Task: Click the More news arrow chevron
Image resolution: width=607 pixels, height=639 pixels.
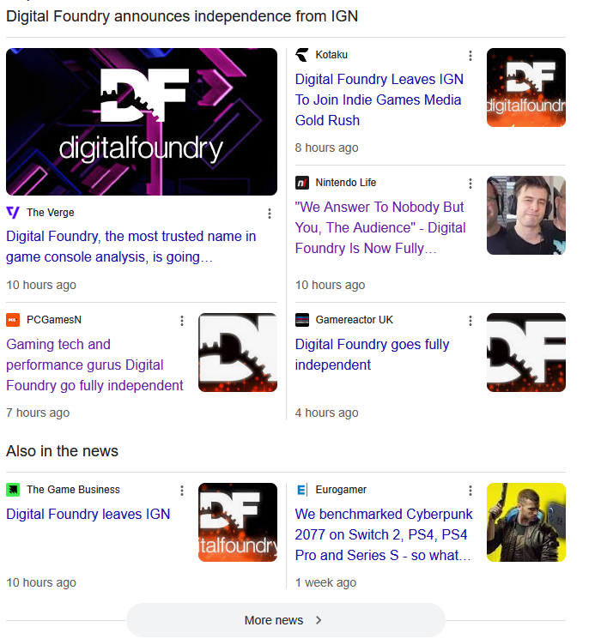Action: tap(319, 620)
